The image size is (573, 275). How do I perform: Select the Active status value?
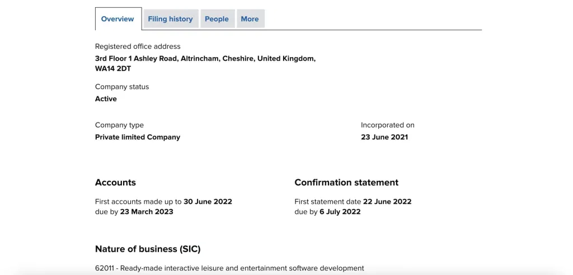(106, 99)
